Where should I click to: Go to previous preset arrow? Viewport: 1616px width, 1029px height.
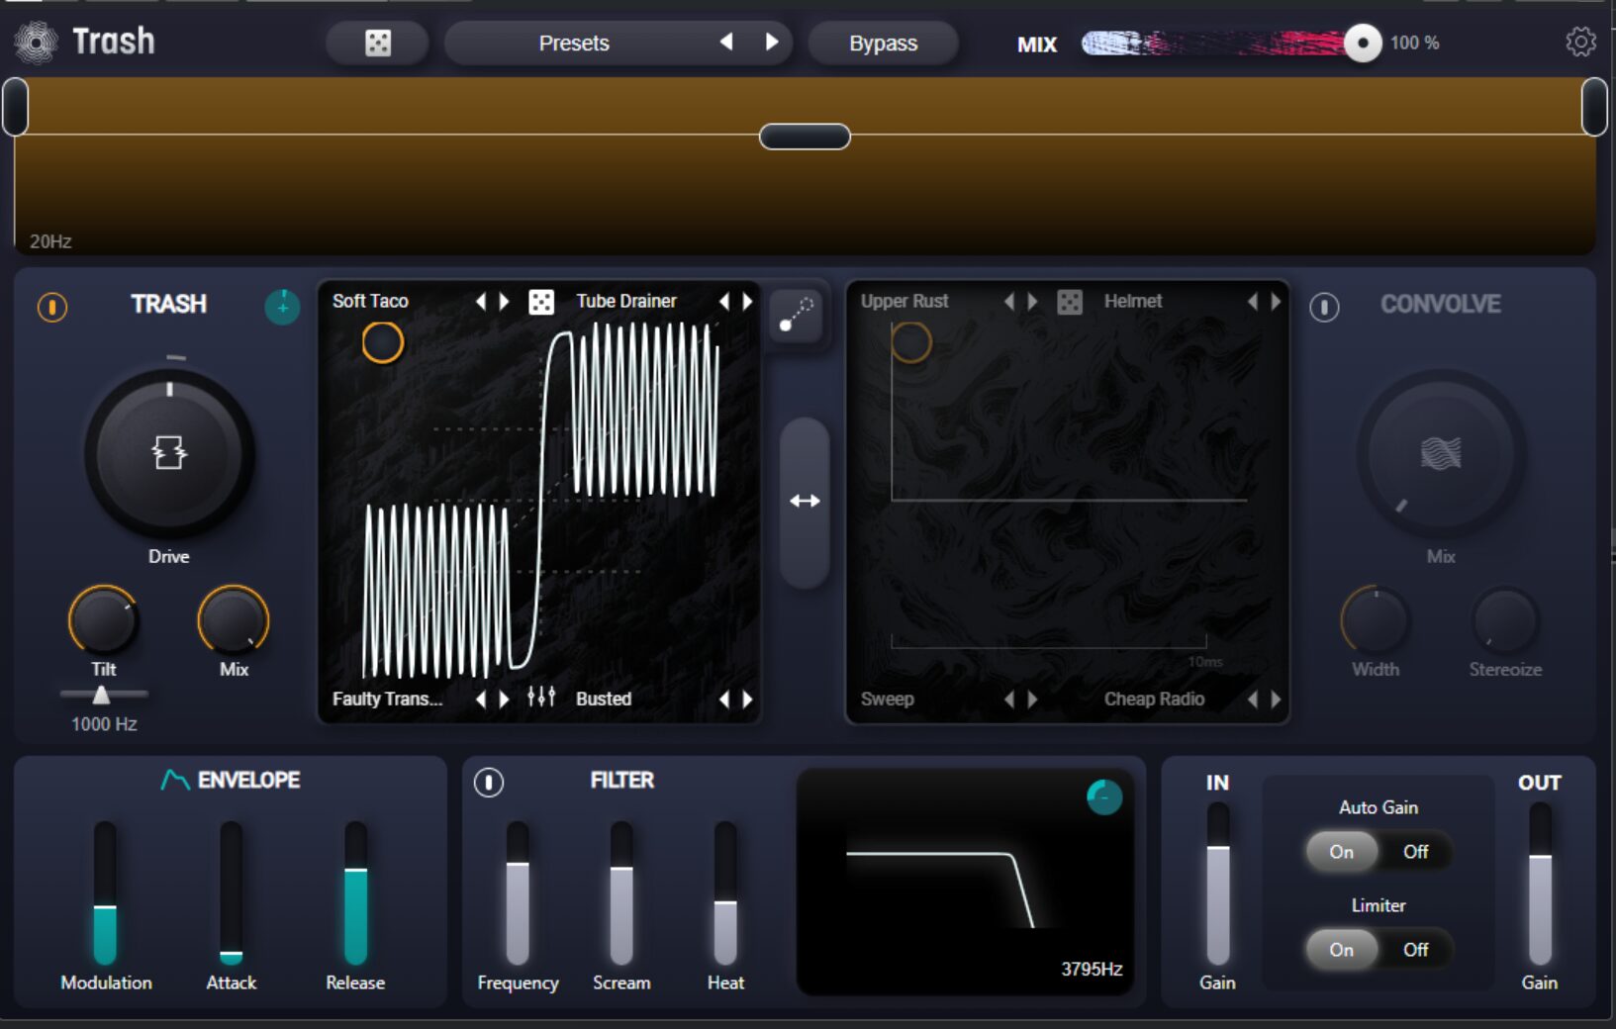click(x=726, y=42)
